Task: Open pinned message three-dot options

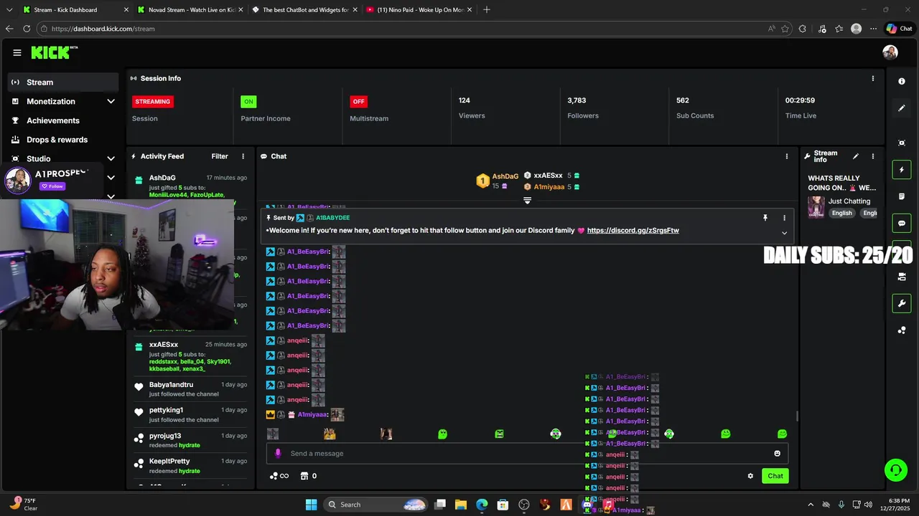Action: 784,218
